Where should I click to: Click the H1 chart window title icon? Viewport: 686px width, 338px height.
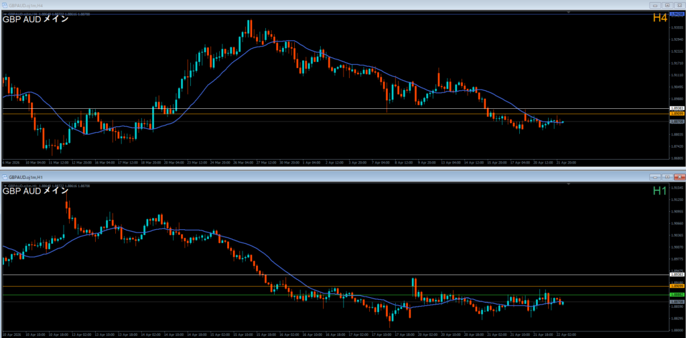(x=5, y=176)
